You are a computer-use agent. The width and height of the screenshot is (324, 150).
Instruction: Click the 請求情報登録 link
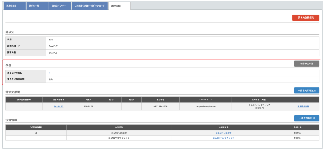(303, 106)
